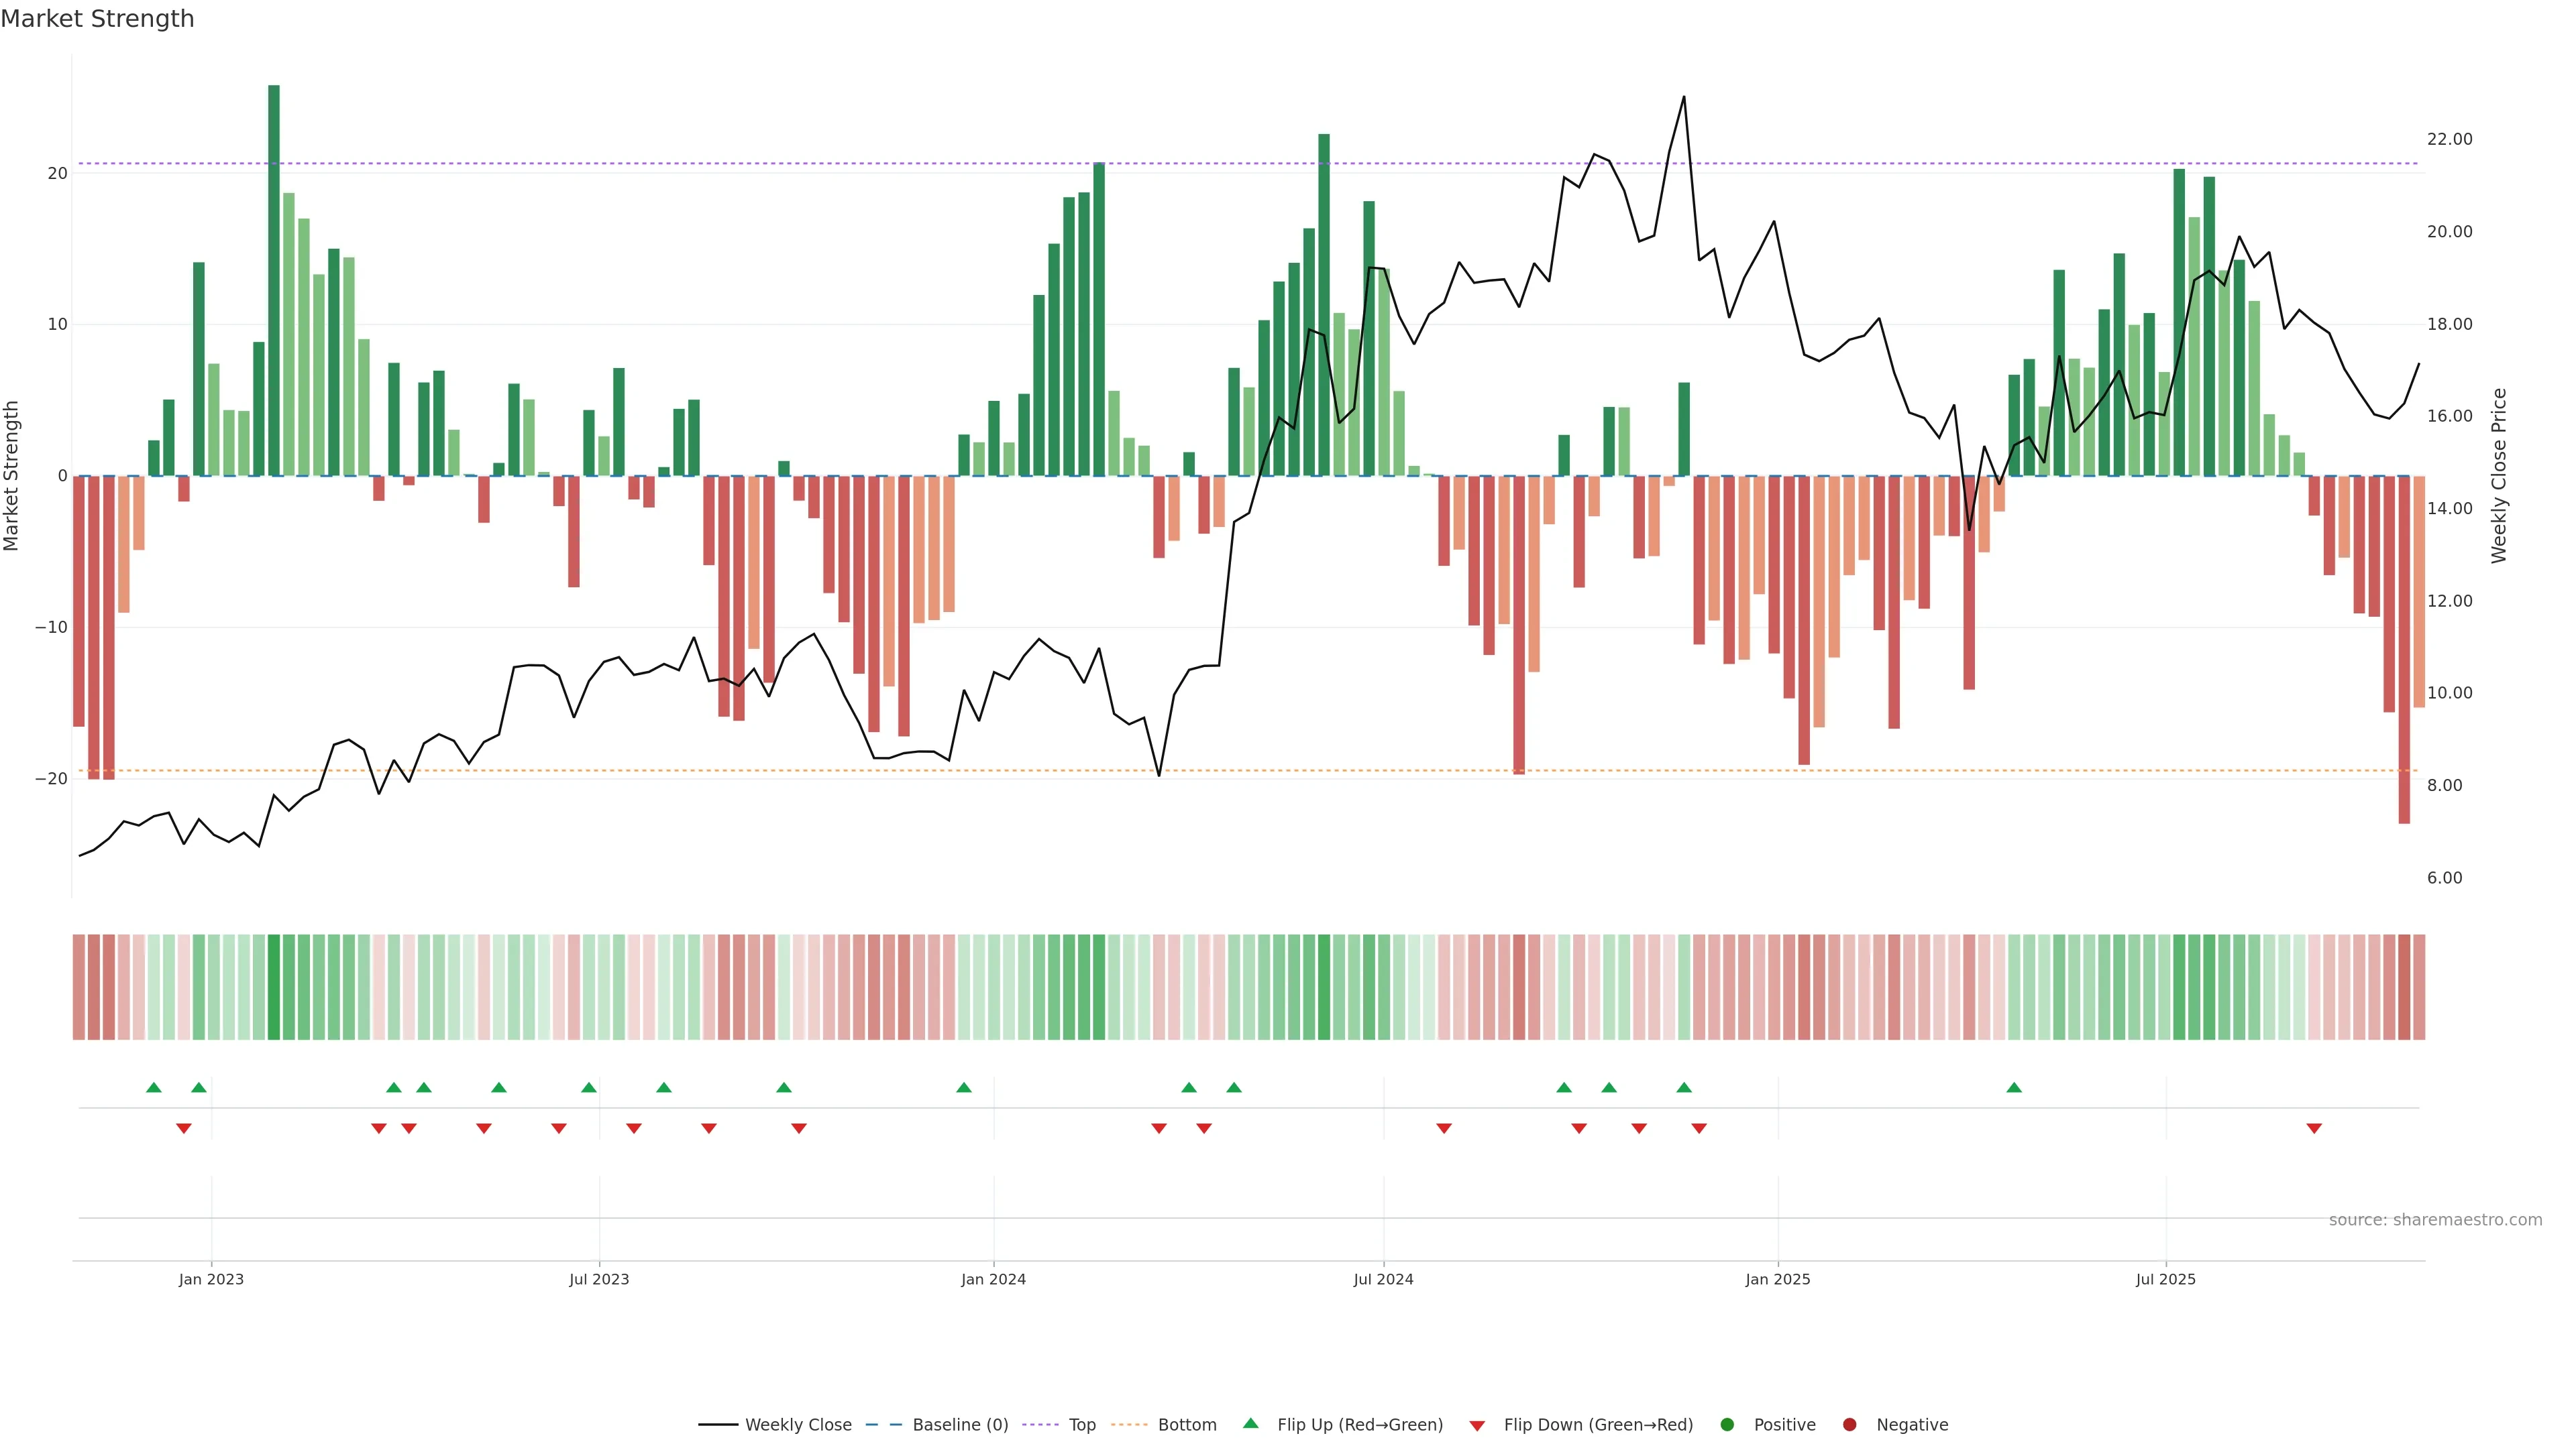Click the Flip Down red triangle legend icon
Viewport: 2576px width, 1448px height.
point(1477,1425)
